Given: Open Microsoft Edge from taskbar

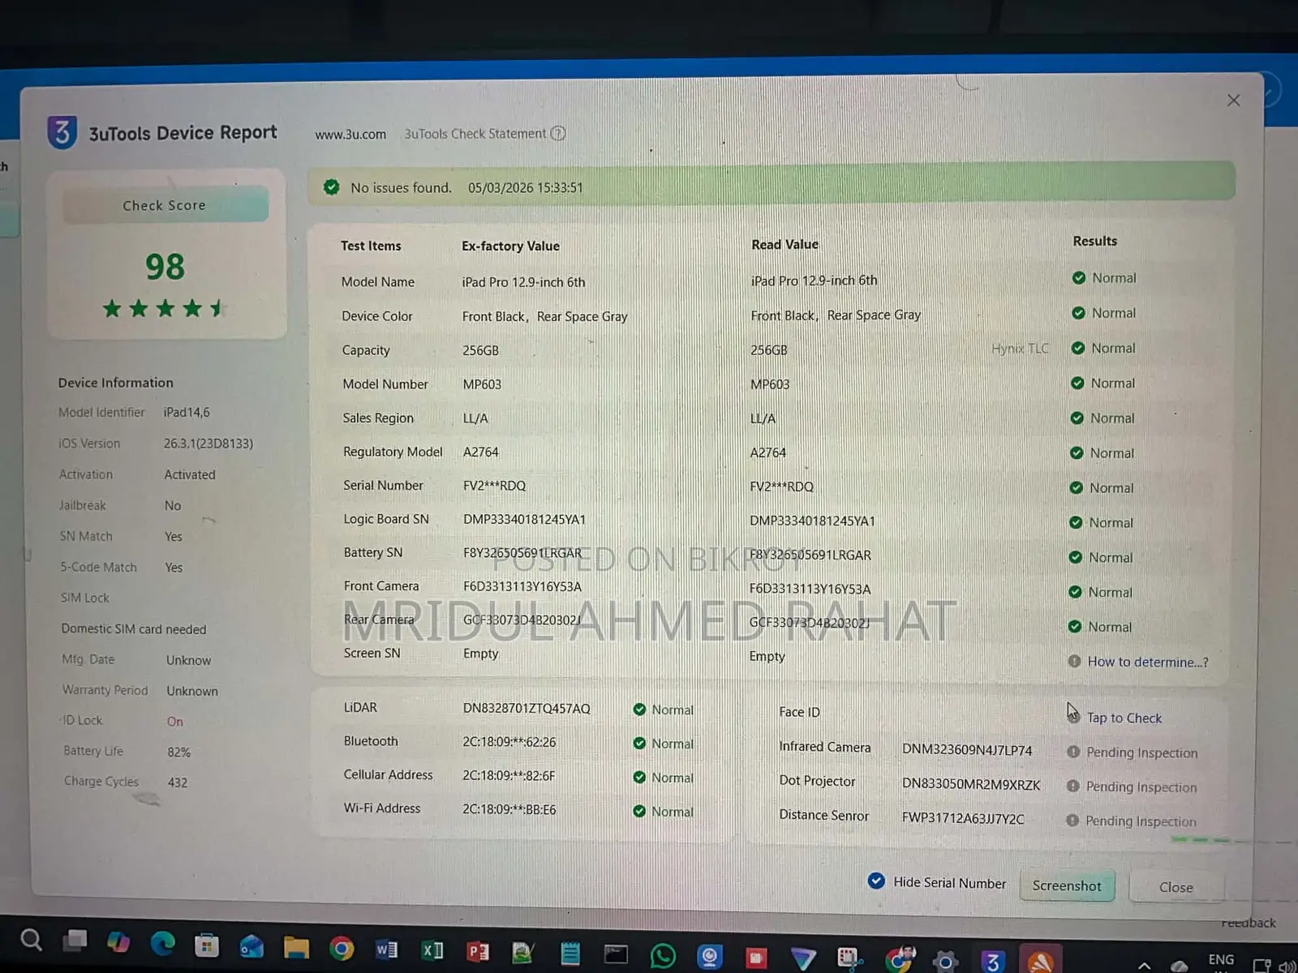Looking at the screenshot, I should coord(163,943).
